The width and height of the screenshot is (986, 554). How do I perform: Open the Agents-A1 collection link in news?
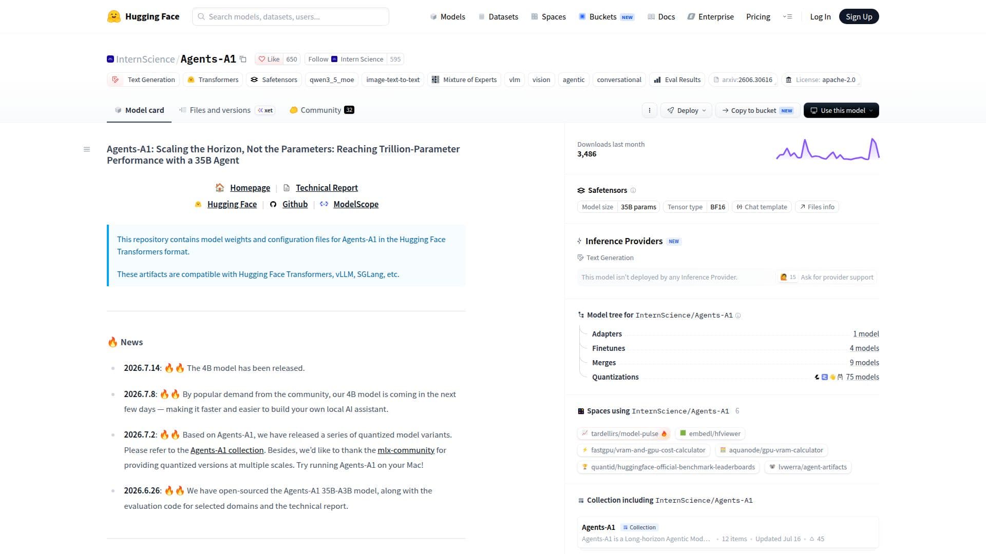coord(227,450)
